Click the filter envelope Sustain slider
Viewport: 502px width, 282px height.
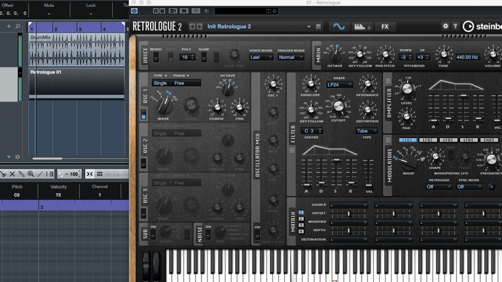click(x=336, y=173)
